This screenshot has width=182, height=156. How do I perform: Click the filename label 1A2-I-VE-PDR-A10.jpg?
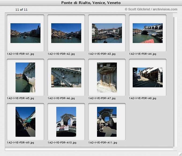62,143
